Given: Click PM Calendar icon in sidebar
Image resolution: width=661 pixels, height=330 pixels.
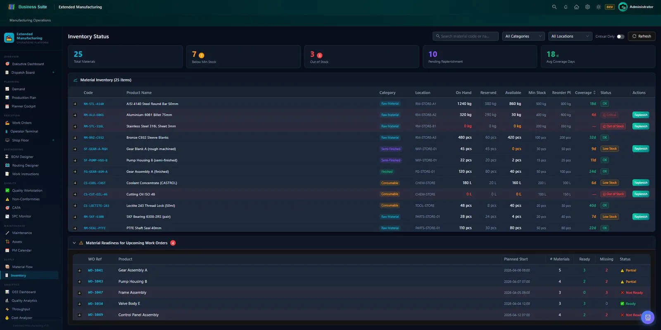Looking at the screenshot, I should [7, 250].
